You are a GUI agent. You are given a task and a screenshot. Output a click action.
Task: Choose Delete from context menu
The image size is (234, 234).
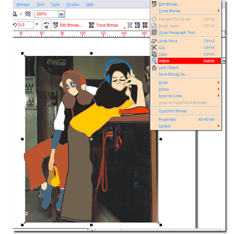186,61
